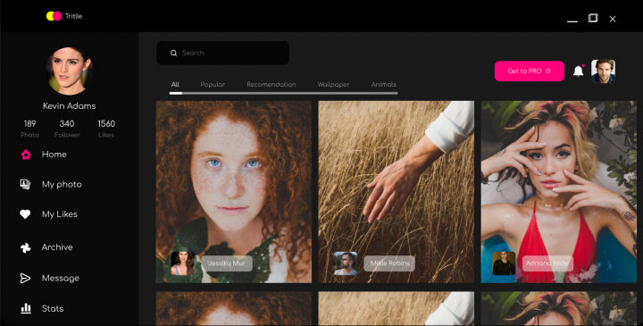Open Home via its pink house icon

pyautogui.click(x=26, y=155)
